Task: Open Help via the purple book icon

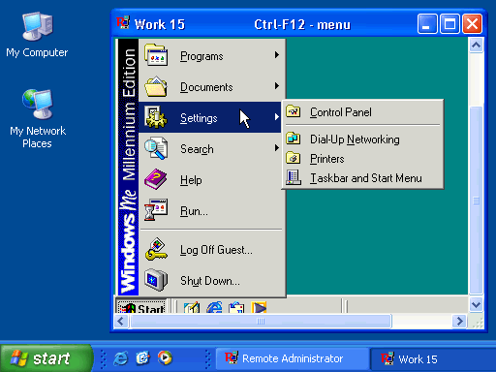Action: coord(156,179)
